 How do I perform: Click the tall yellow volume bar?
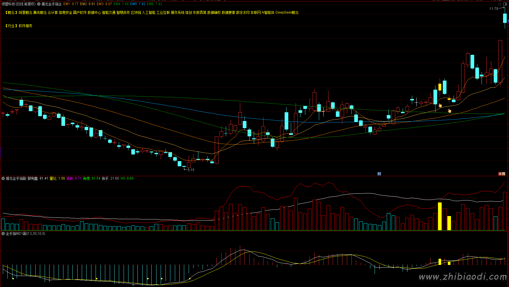pos(440,216)
